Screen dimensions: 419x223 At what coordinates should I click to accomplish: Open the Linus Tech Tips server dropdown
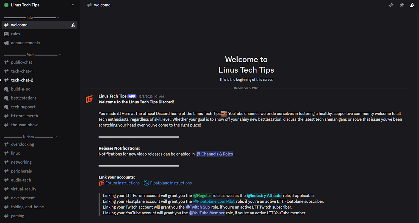[73, 5]
